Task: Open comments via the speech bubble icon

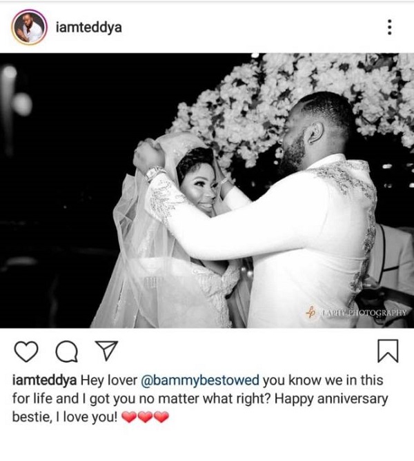Action: (x=67, y=351)
